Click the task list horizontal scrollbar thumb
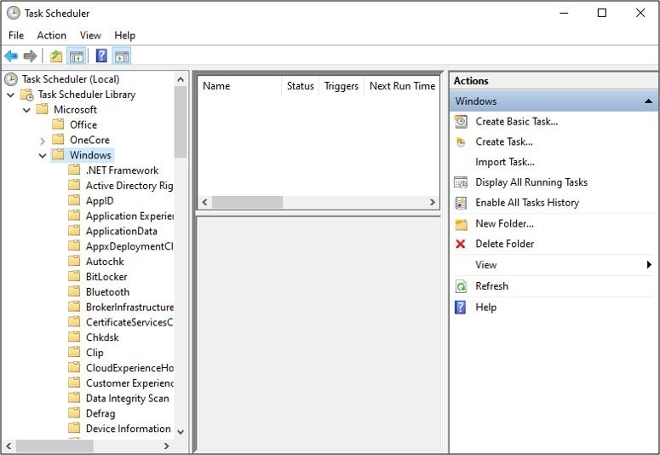660x455 pixels. (x=248, y=202)
